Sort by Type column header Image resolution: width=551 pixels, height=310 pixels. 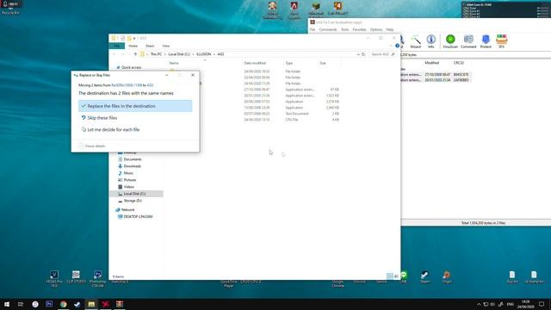pos(289,63)
